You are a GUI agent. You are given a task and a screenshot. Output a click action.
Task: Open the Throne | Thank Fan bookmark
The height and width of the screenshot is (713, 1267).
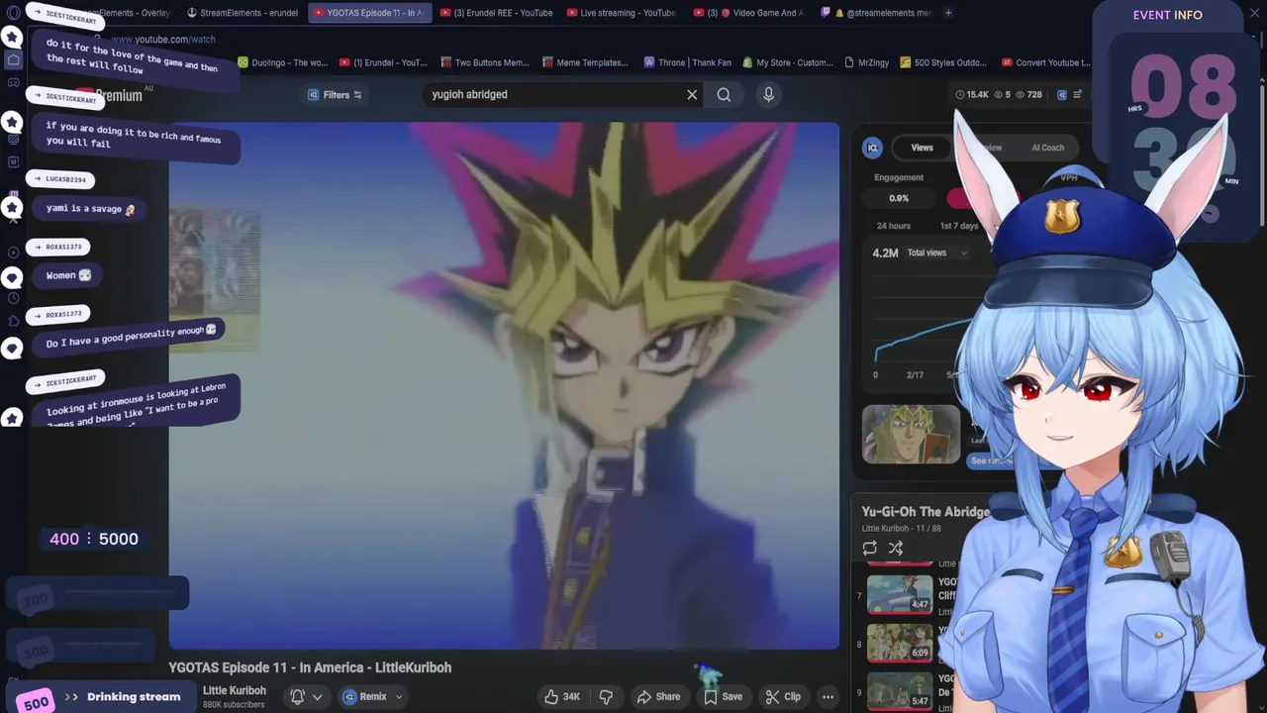(x=687, y=62)
